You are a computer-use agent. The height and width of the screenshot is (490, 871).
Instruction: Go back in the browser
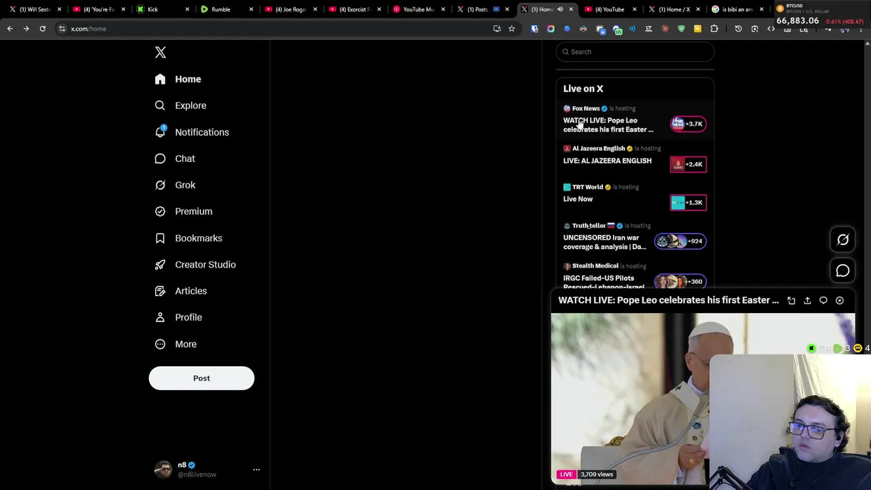click(10, 29)
